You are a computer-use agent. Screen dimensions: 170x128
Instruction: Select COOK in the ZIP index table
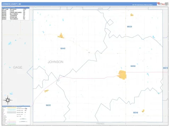12,11
